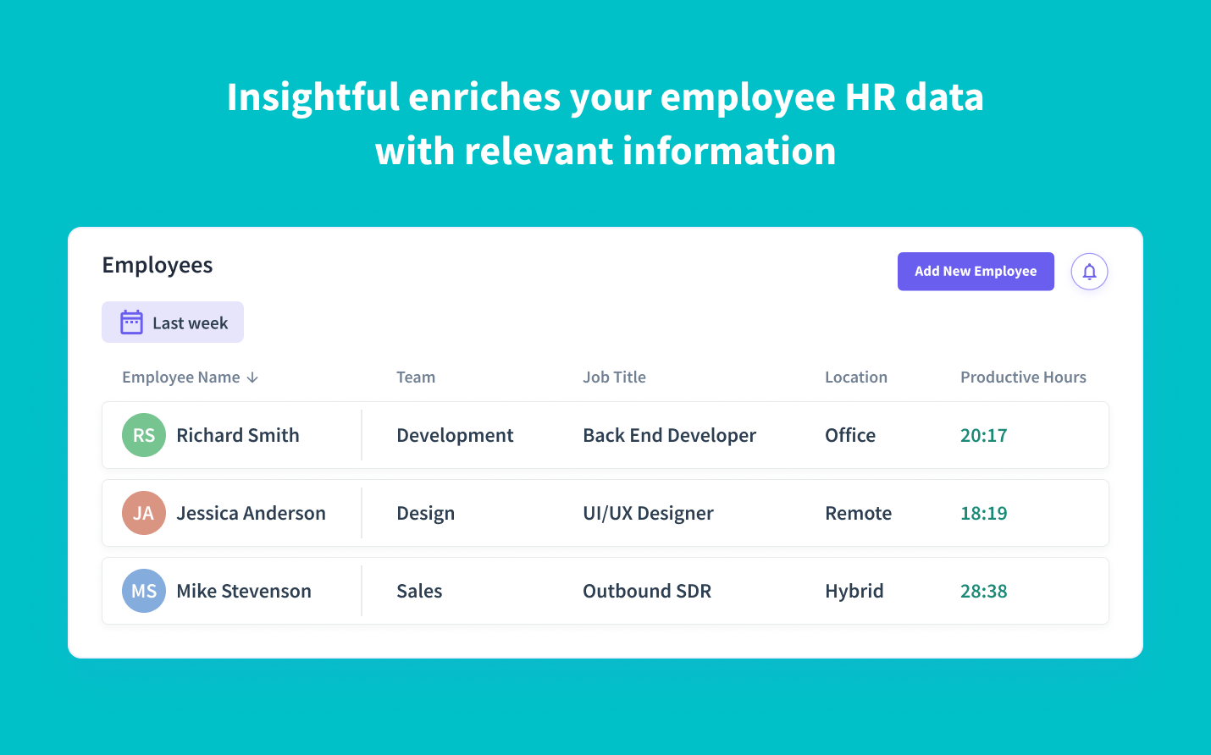Open Jessica Anderson's employee row
Viewport: 1211px width, 755px height.
(605, 512)
